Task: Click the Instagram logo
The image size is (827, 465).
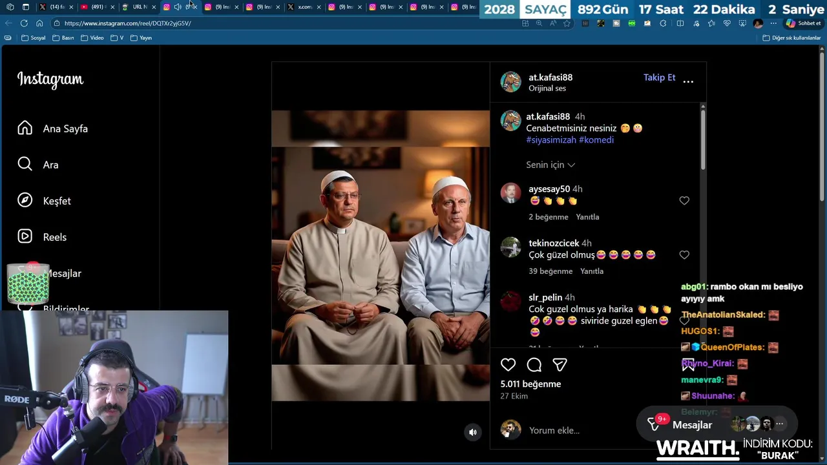Action: (50, 79)
